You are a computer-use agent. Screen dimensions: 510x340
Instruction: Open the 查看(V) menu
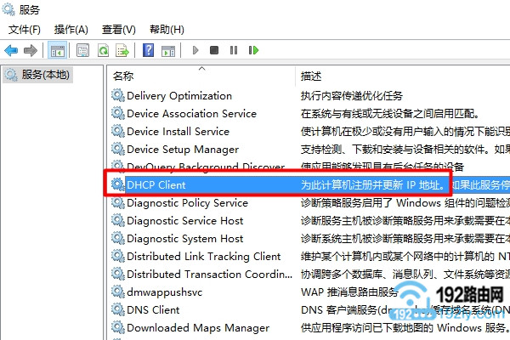coord(118,30)
